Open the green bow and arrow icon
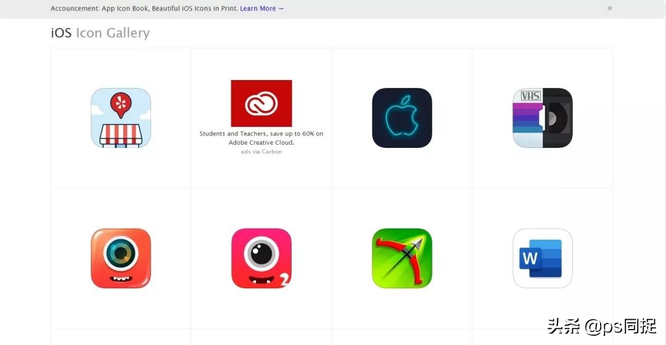 click(x=402, y=258)
